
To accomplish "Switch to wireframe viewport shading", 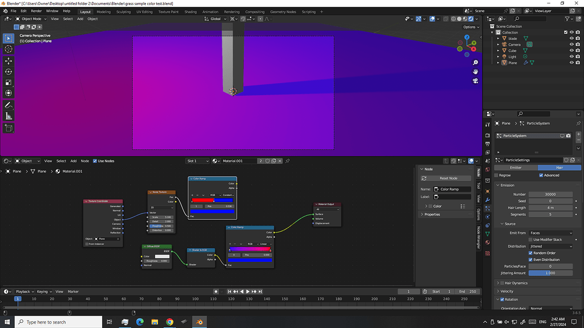I will tap(453, 19).
